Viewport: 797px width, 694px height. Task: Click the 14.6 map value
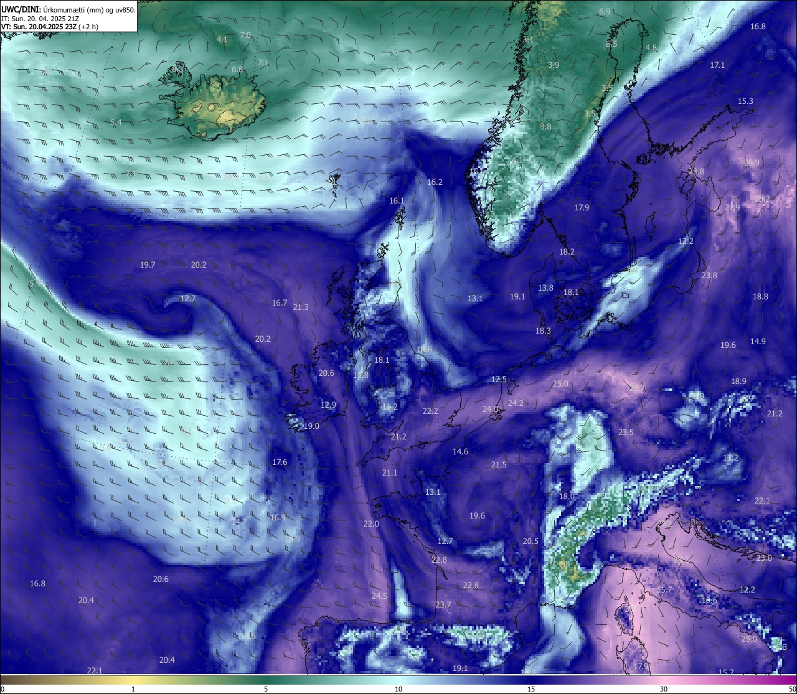460,452
